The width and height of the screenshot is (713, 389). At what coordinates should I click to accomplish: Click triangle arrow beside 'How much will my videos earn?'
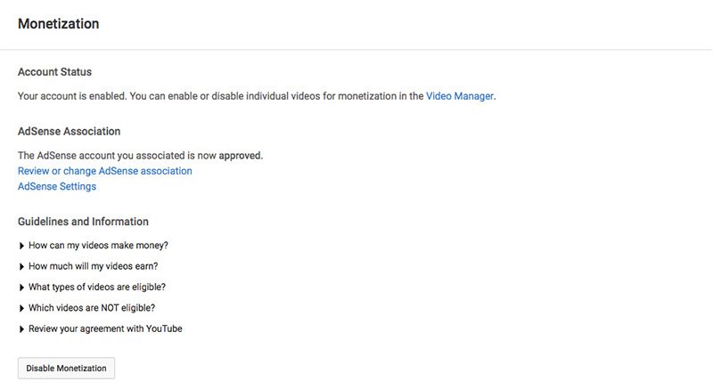(21, 266)
